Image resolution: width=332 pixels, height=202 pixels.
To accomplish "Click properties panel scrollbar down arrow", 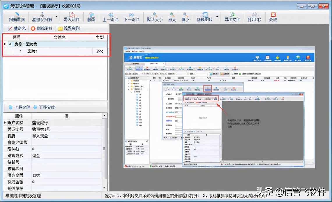I will [104, 188].
